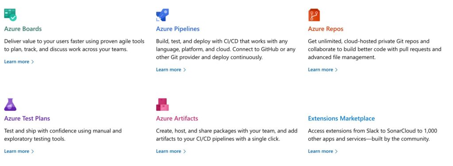
Task: Open the Azure Boards heading link
Action: (23, 29)
